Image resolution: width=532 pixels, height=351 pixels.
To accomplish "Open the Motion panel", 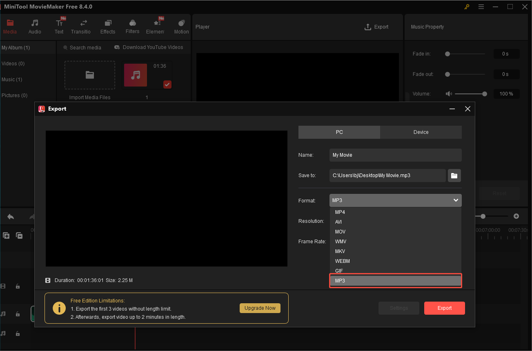I will click(181, 26).
